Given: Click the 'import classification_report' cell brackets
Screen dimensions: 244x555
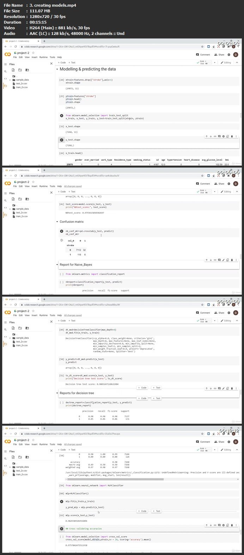Looking at the screenshot, I should coord(62,274).
